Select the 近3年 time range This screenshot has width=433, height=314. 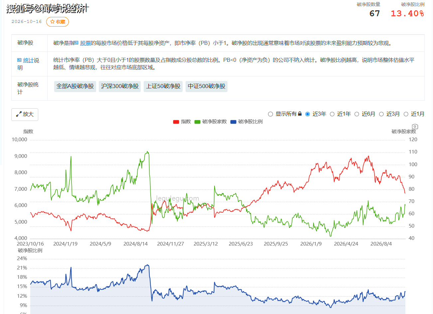pos(308,114)
